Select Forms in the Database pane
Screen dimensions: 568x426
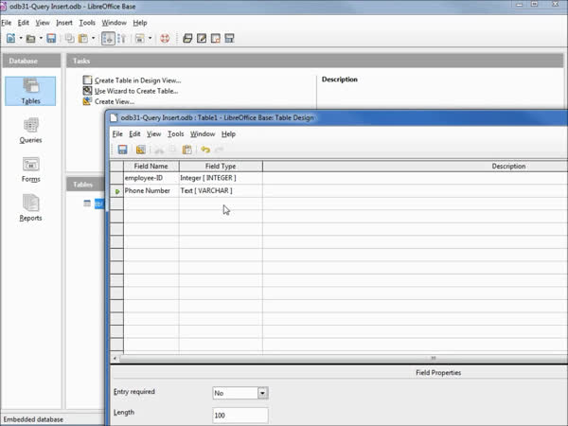30,169
